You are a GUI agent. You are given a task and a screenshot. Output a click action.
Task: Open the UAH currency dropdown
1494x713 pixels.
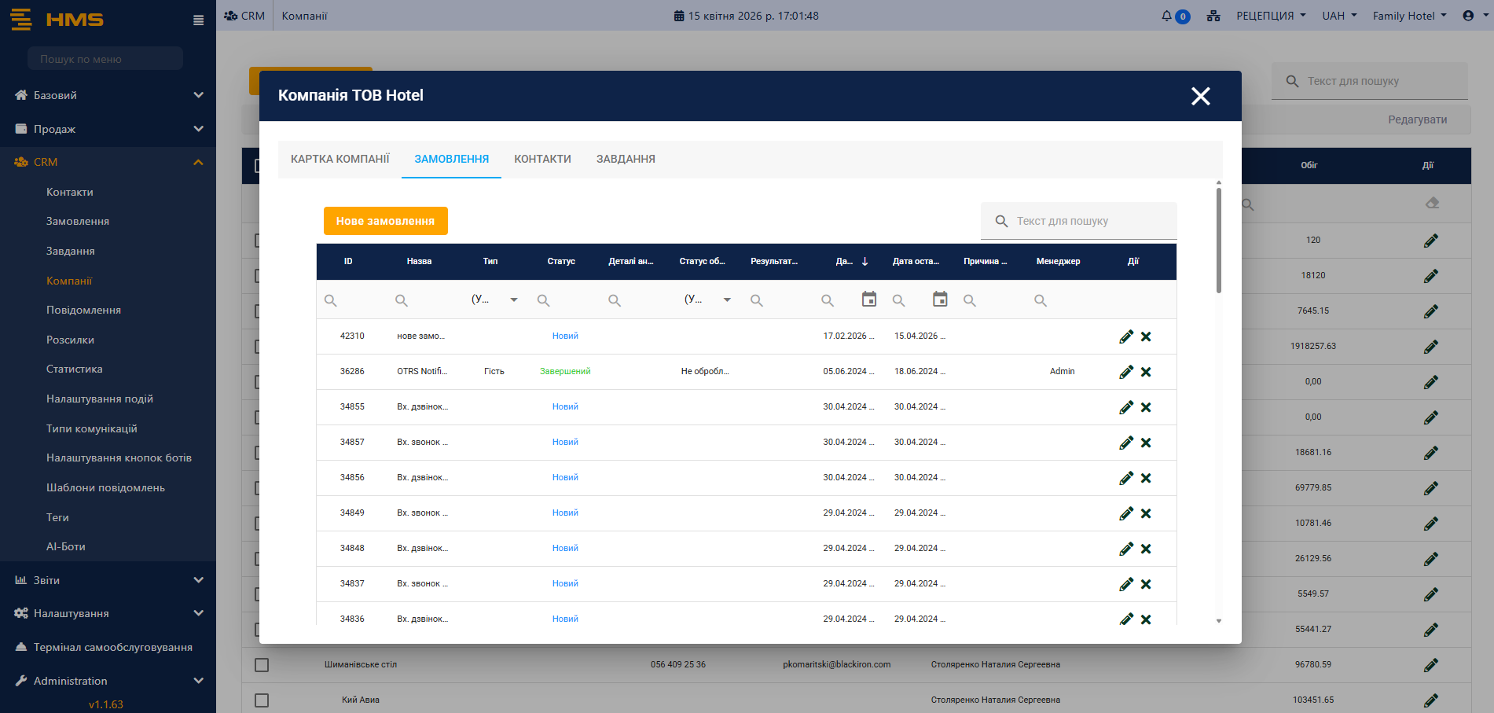point(1339,16)
